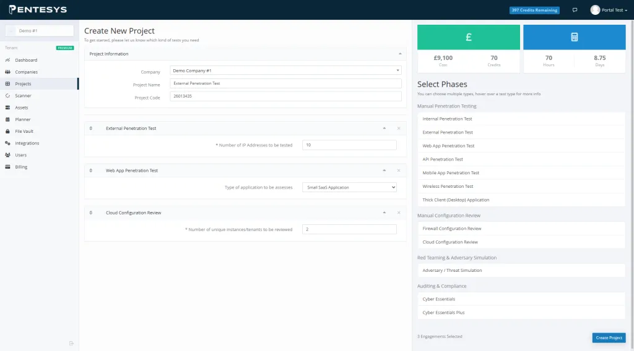Open the Dashboard sidebar item
The width and height of the screenshot is (634, 351).
pos(26,60)
